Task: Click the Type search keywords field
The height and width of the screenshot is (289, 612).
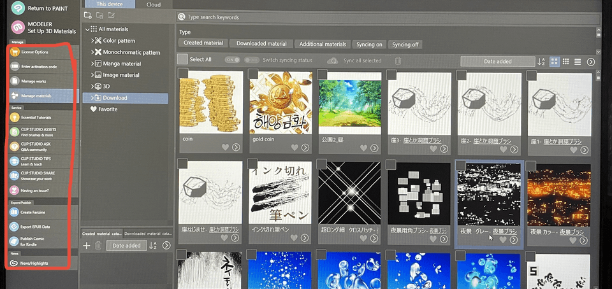Action: pyautogui.click(x=388, y=17)
